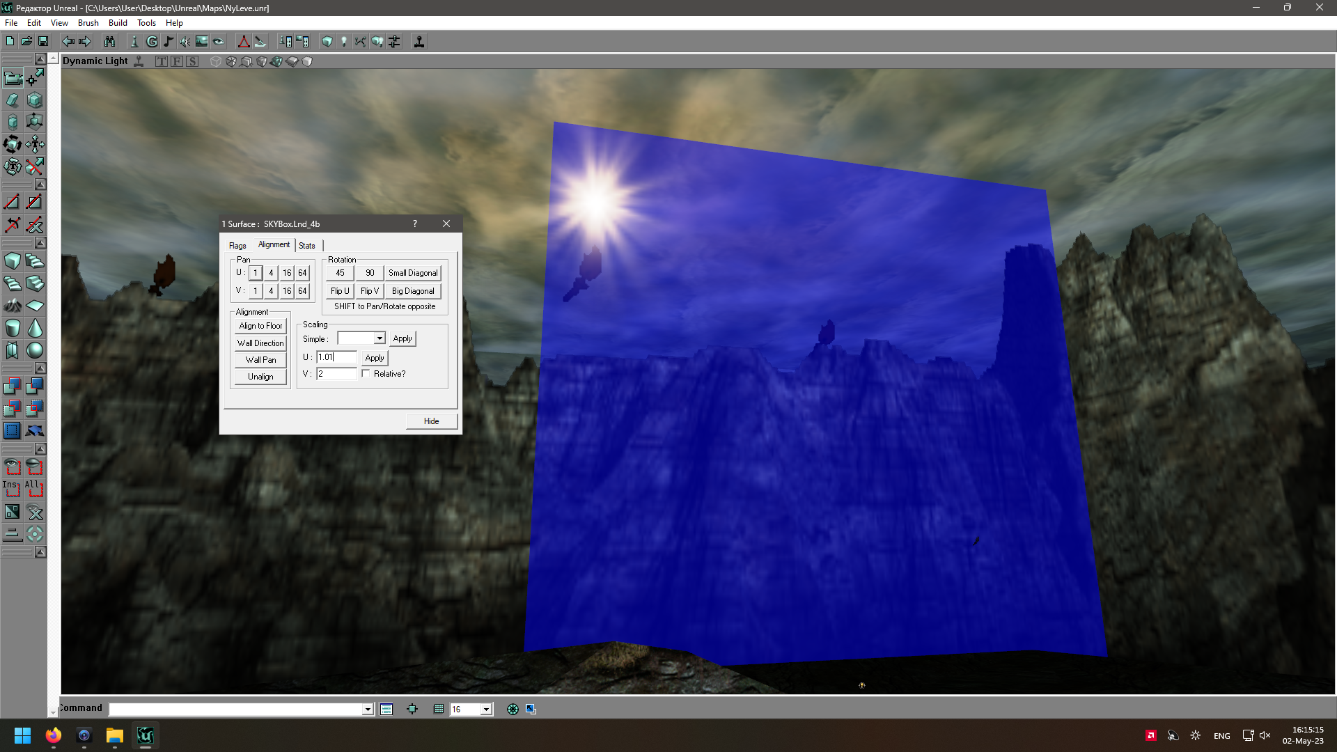Select the Sphere brush builder

click(x=35, y=350)
